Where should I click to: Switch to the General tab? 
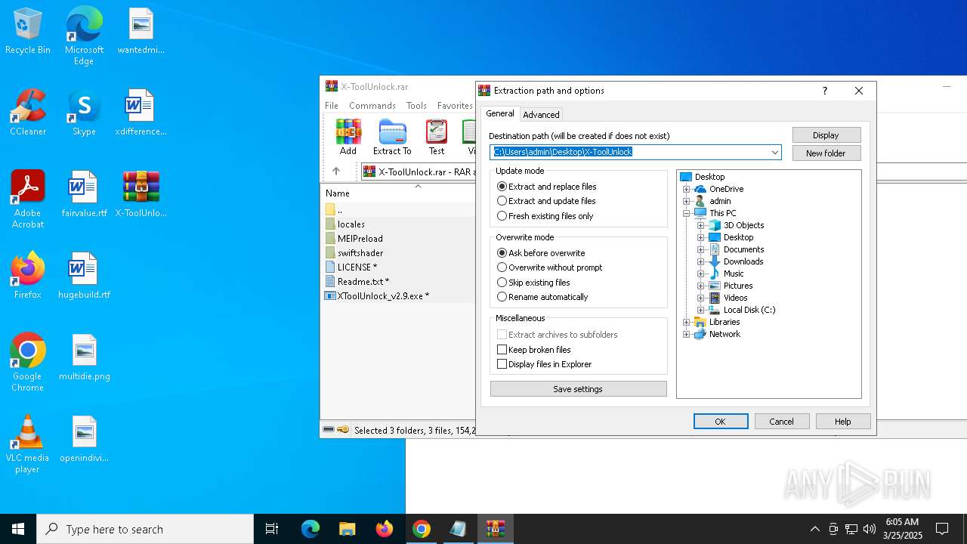(x=499, y=113)
